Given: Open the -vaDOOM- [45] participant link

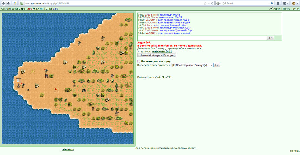Looking at the screenshot, I should (x=162, y=51).
